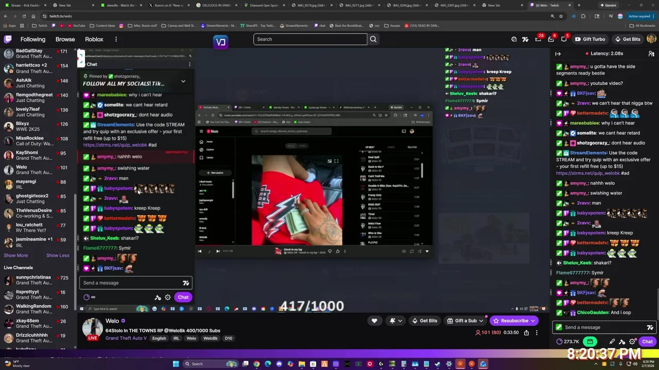Open the Resubscribe dropdown
659x370 pixels.
pyautogui.click(x=514, y=321)
